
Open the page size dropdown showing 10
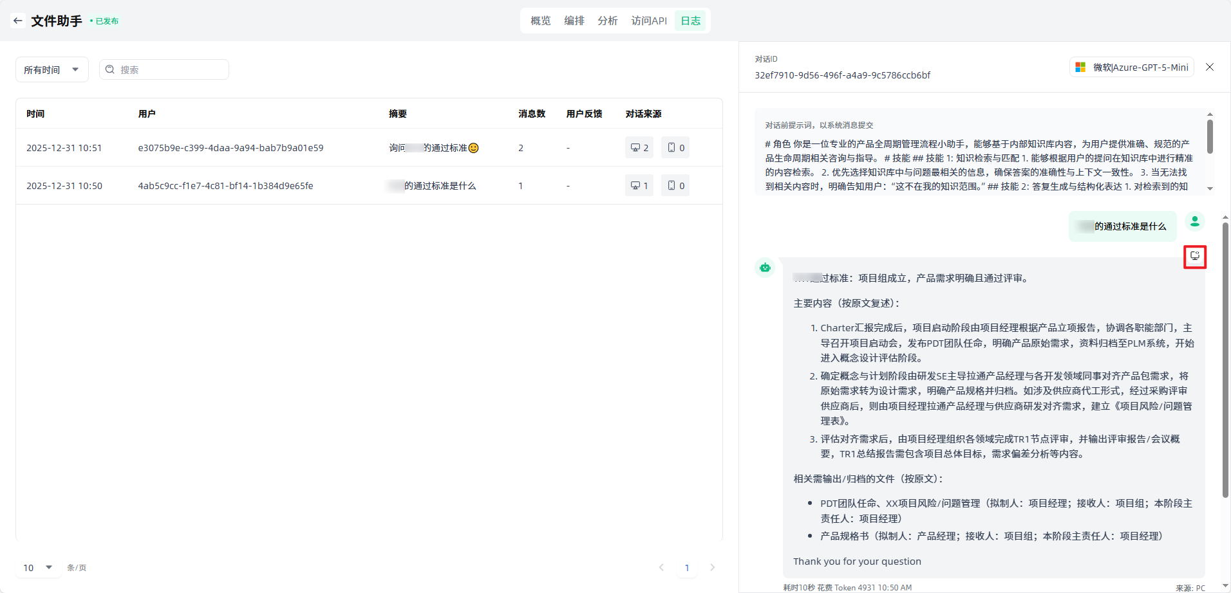coord(38,567)
